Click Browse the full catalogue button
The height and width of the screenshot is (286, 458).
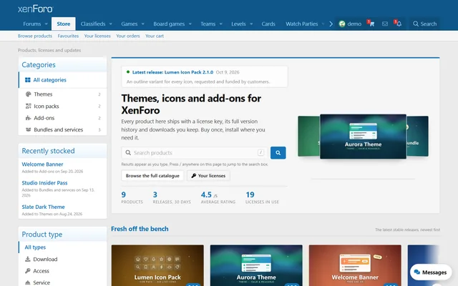(x=152, y=176)
